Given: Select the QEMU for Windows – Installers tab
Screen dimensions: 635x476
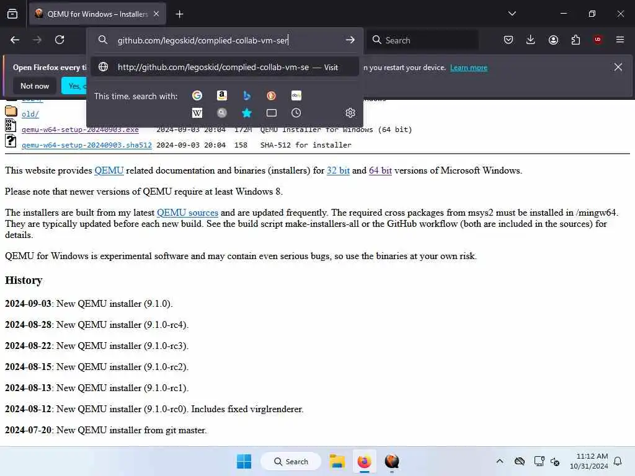Looking at the screenshot, I should (97, 14).
